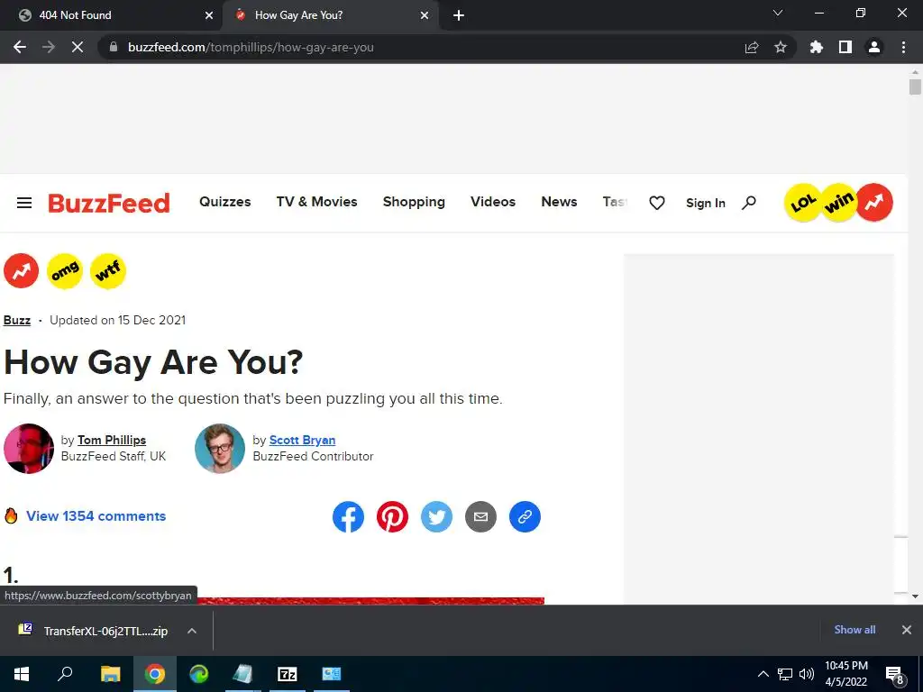This screenshot has width=923, height=692.
Task: Bookmark this page with the star icon
Action: click(x=781, y=47)
